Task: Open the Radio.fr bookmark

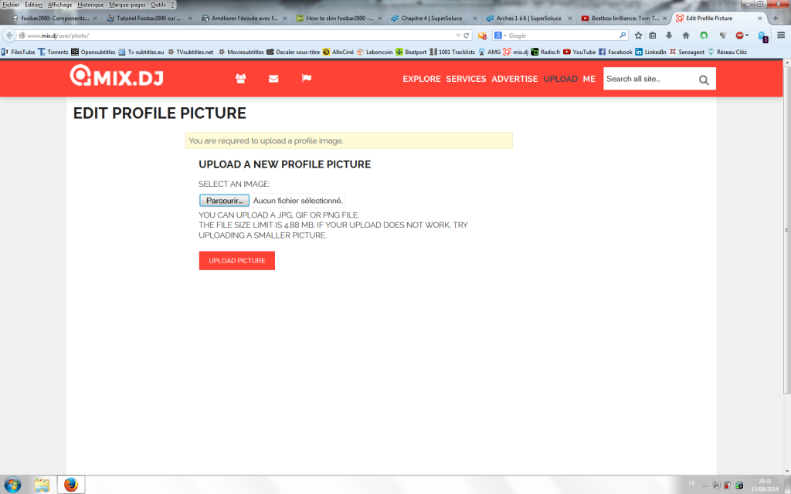Action: 545,52
